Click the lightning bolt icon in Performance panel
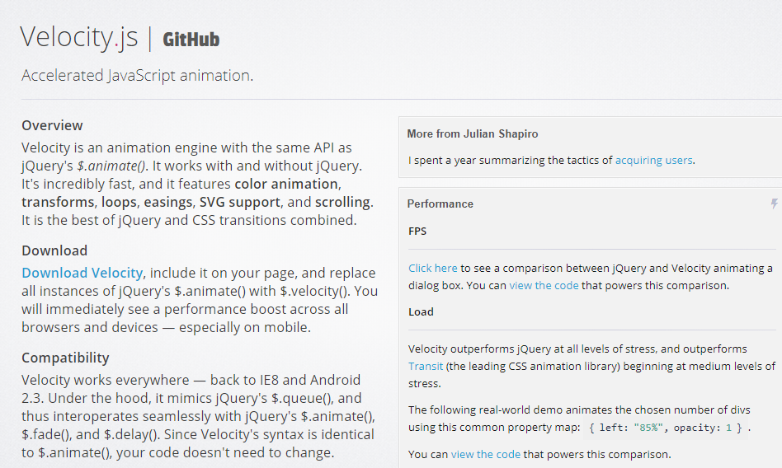The width and height of the screenshot is (782, 468). [774, 204]
